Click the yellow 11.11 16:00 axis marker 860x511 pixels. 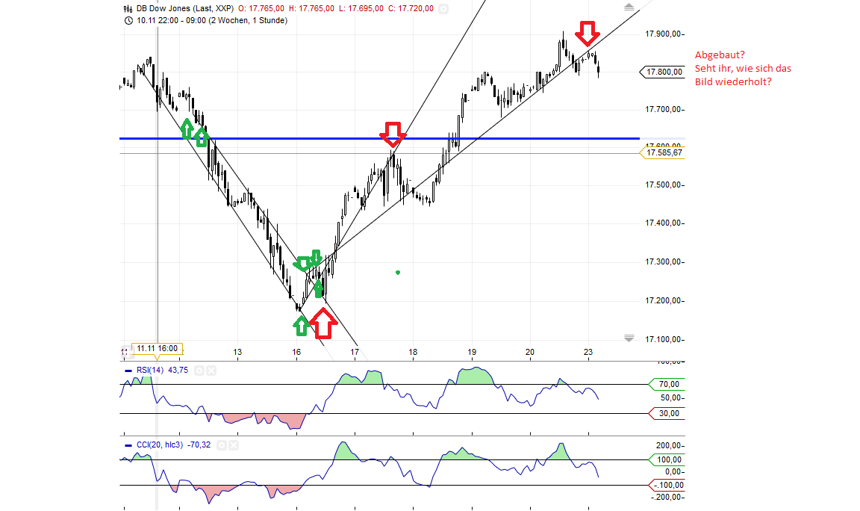click(157, 347)
